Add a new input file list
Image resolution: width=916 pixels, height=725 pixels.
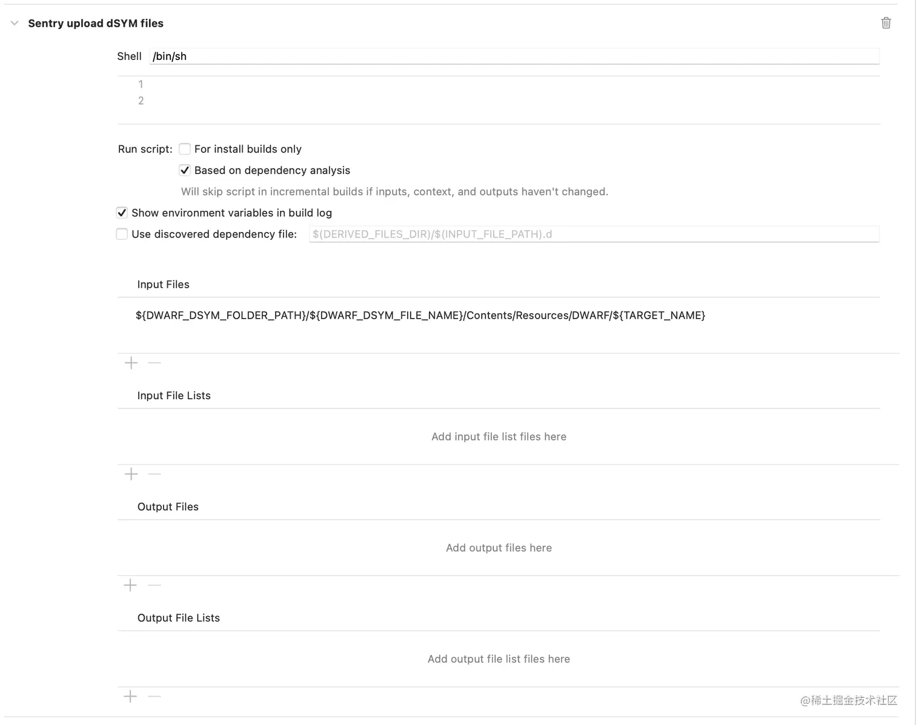[131, 474]
